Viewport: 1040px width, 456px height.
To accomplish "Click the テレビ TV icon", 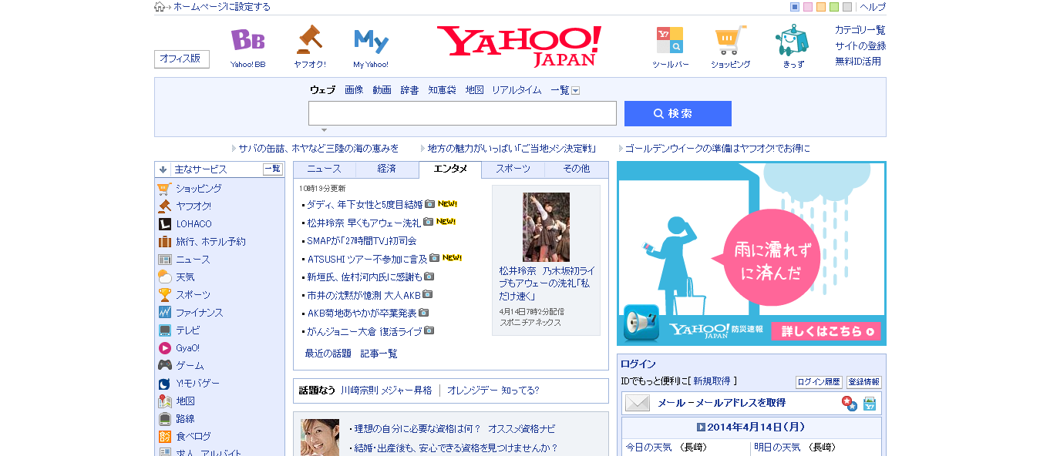I will tap(164, 330).
